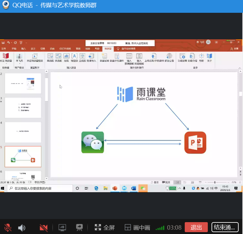Click the 群发公告 announcement icon

coord(169,58)
